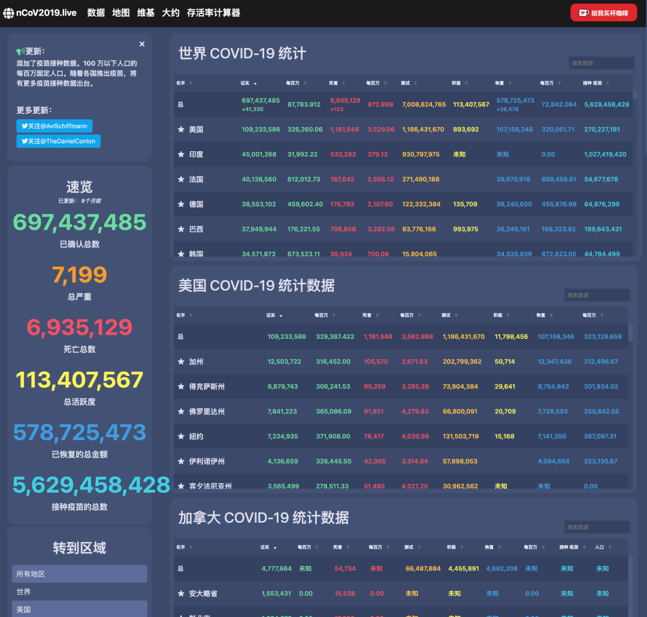Click the megaphone icon beside 更新
The image size is (647, 617).
(x=20, y=52)
